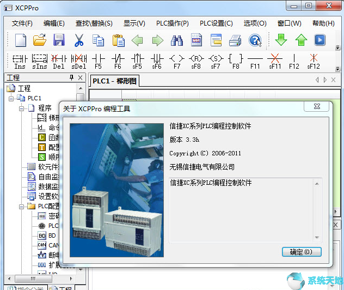The width and height of the screenshot is (344, 290).
Task: Draw horizontal line F11
Action: (x=255, y=62)
